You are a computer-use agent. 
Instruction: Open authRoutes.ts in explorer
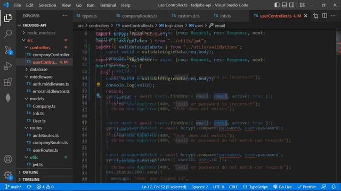tap(46, 135)
